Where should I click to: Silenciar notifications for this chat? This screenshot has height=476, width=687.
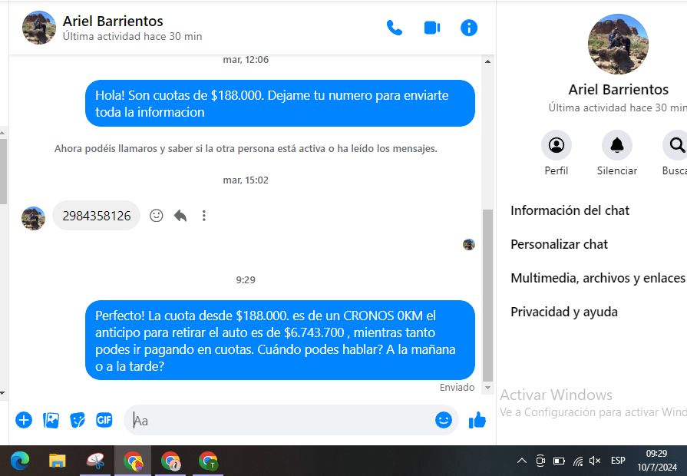[617, 145]
